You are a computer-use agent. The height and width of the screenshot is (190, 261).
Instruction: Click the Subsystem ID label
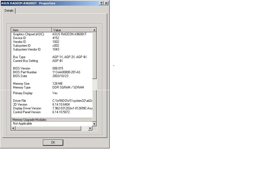22,46
